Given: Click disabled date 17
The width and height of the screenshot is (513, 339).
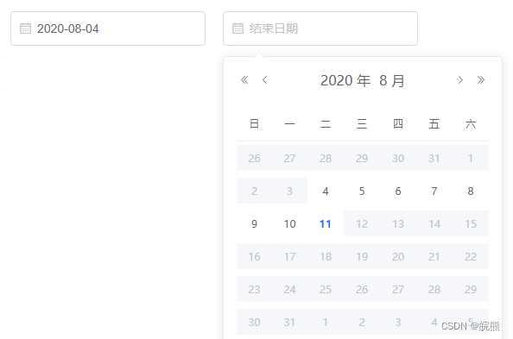Looking at the screenshot, I should click(x=289, y=256).
